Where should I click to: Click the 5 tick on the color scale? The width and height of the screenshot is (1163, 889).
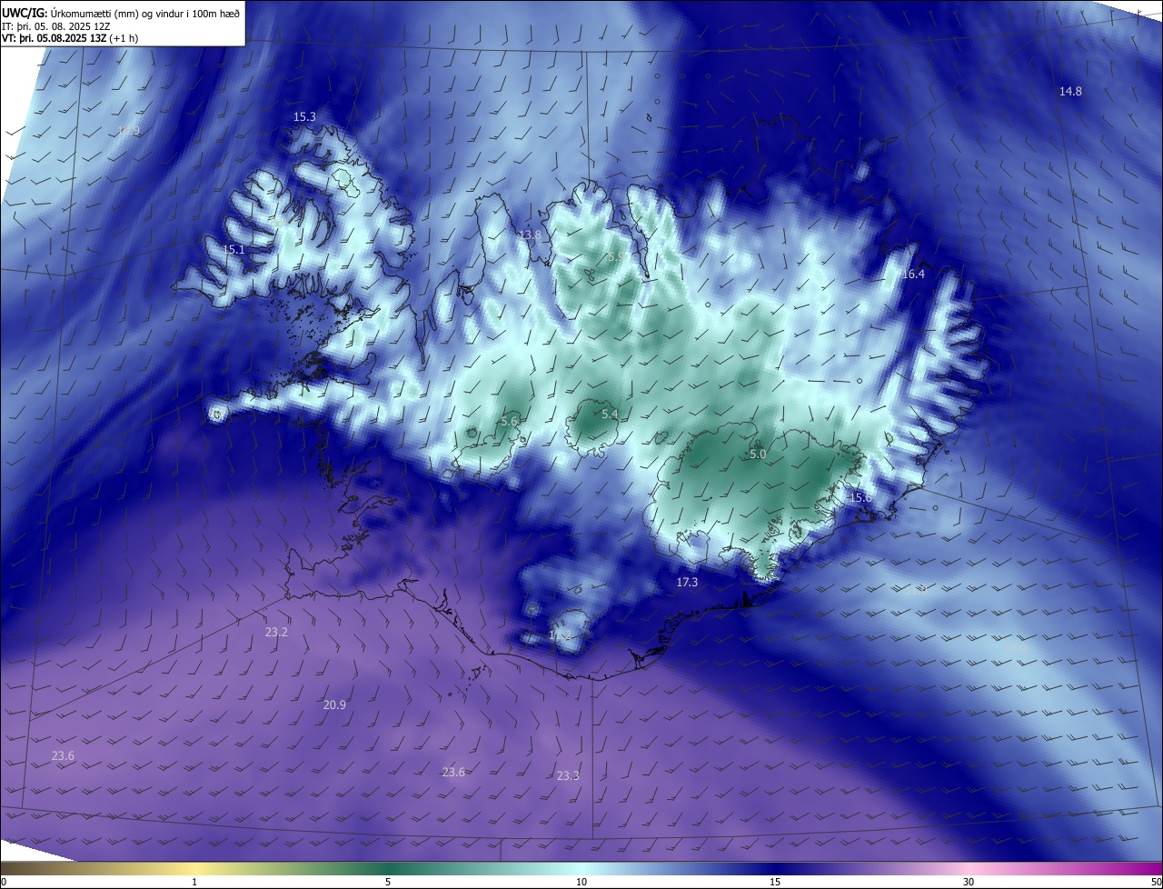(x=388, y=882)
